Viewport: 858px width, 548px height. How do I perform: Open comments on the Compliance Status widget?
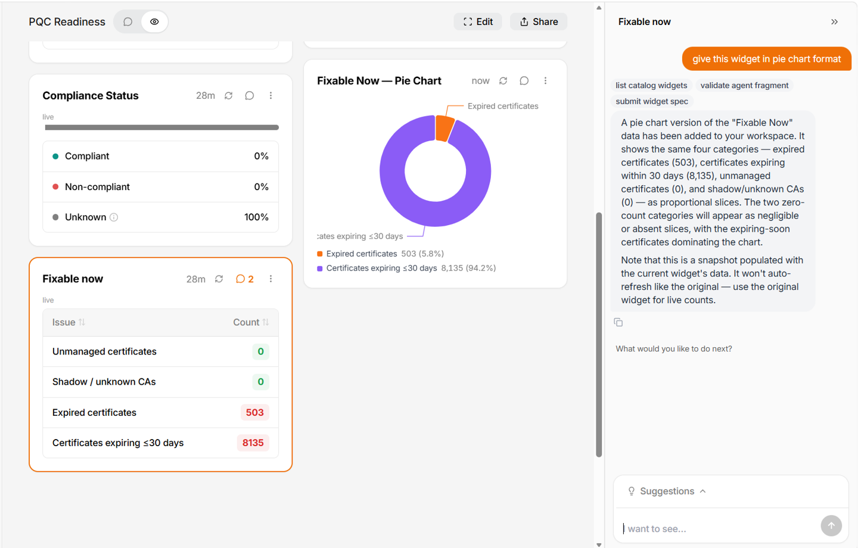click(x=250, y=95)
